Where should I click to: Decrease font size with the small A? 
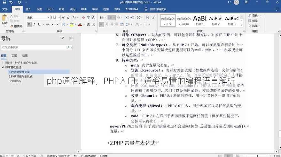(x=68, y=18)
